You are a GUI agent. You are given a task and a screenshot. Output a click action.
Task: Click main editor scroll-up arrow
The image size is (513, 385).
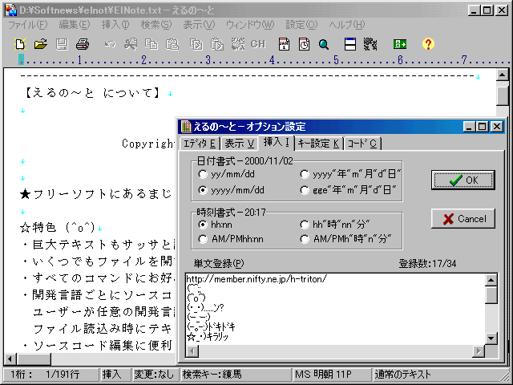(x=503, y=75)
